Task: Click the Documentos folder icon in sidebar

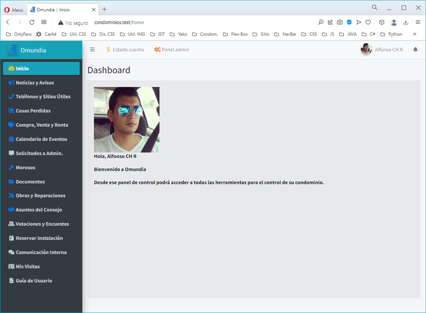Action: [11, 182]
